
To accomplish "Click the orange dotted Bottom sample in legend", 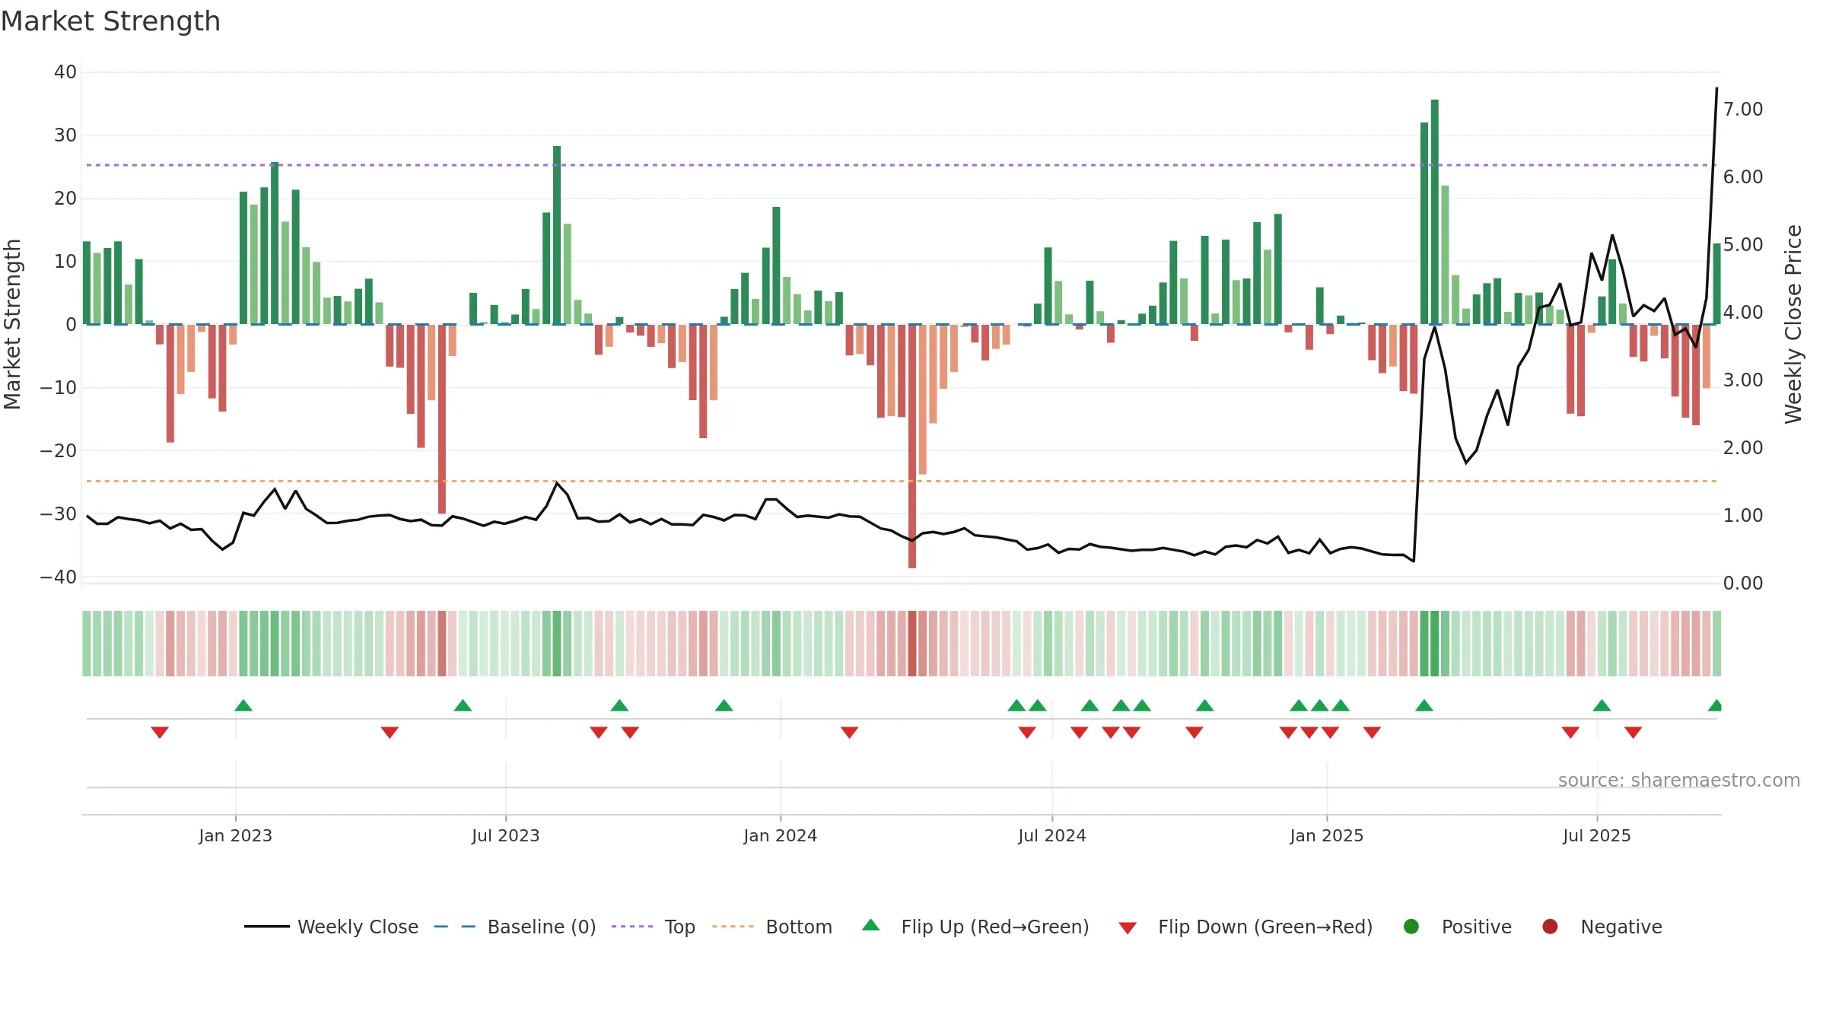I will click(733, 927).
